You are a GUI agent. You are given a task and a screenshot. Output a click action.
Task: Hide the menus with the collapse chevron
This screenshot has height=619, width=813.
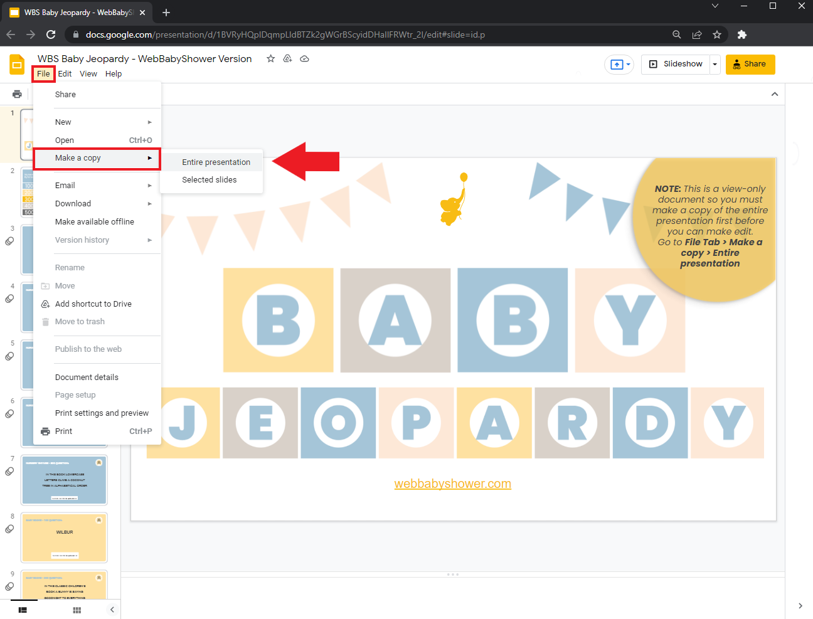[x=775, y=94]
